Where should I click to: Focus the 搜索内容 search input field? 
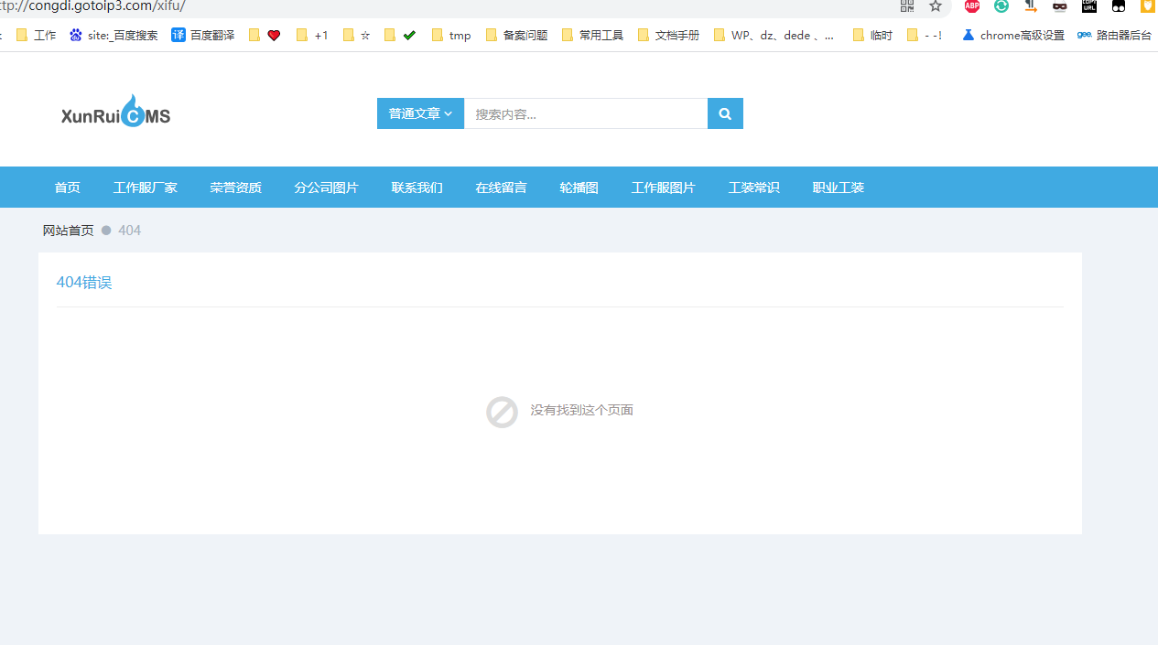click(x=585, y=113)
